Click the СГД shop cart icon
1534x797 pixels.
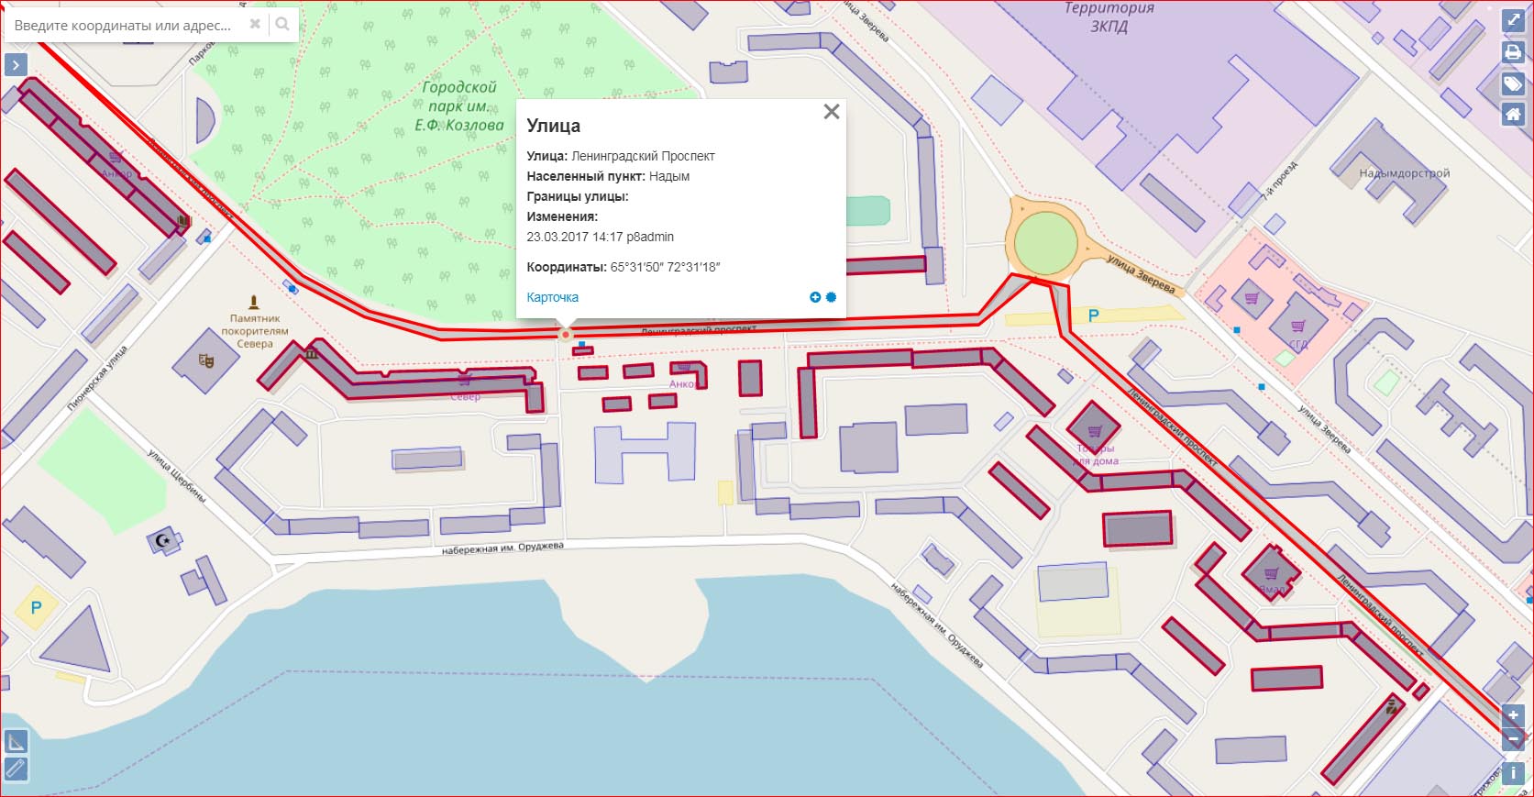(x=1298, y=327)
